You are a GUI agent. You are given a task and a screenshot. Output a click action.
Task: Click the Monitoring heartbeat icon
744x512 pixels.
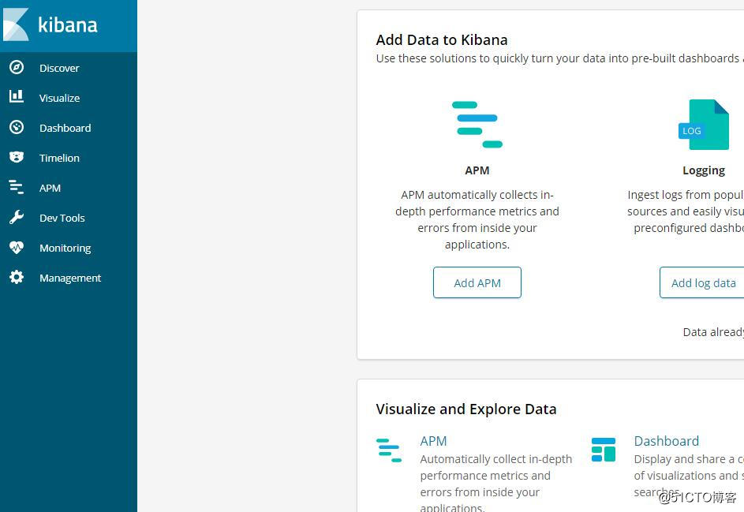(x=17, y=247)
